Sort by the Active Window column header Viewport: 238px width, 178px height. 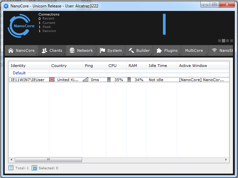pyautogui.click(x=202, y=66)
